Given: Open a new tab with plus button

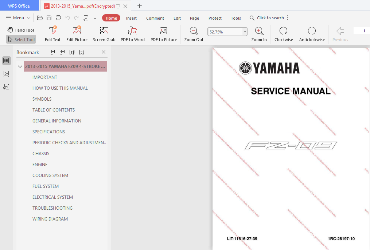Looking at the screenshot, I should (x=140, y=6).
